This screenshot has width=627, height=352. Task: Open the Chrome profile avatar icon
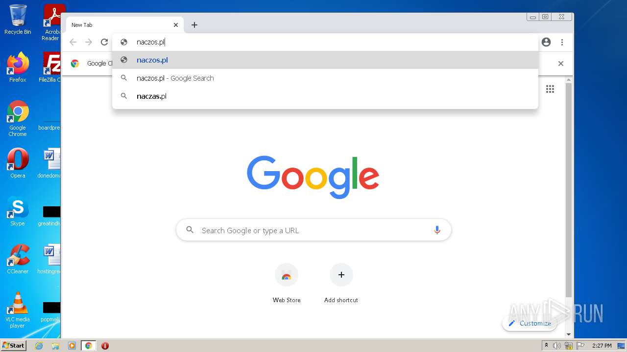click(546, 42)
